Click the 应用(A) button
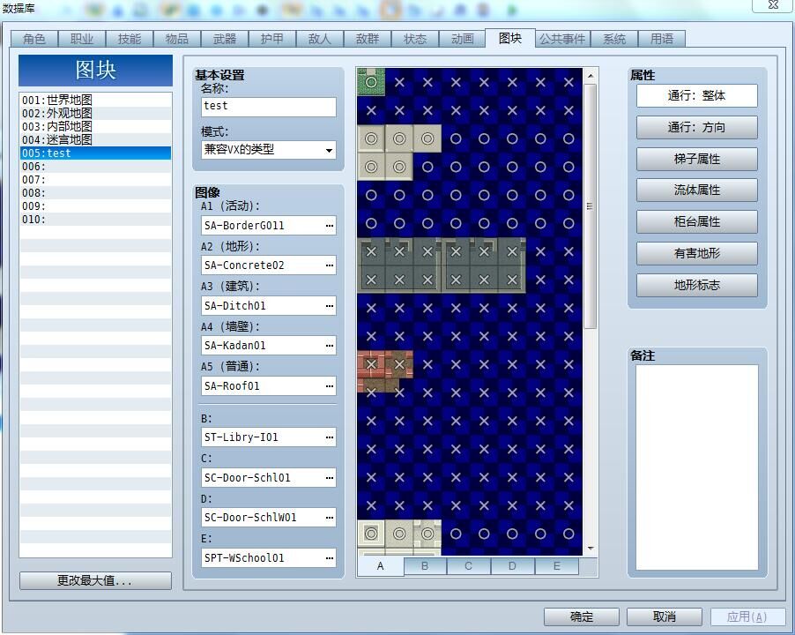795x635 pixels. pyautogui.click(x=747, y=616)
